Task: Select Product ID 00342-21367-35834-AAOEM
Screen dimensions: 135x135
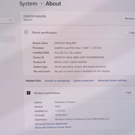Action: tap(70, 62)
